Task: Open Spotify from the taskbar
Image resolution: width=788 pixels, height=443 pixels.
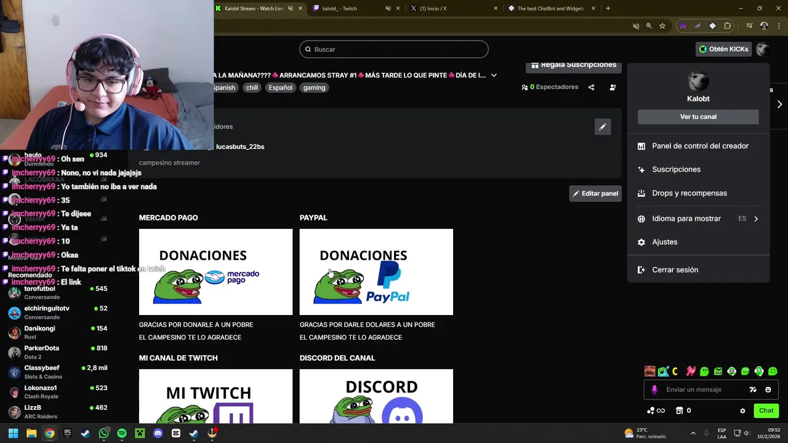Action: (x=122, y=433)
